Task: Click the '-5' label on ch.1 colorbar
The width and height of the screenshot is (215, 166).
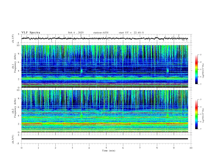Action: click(200, 69)
